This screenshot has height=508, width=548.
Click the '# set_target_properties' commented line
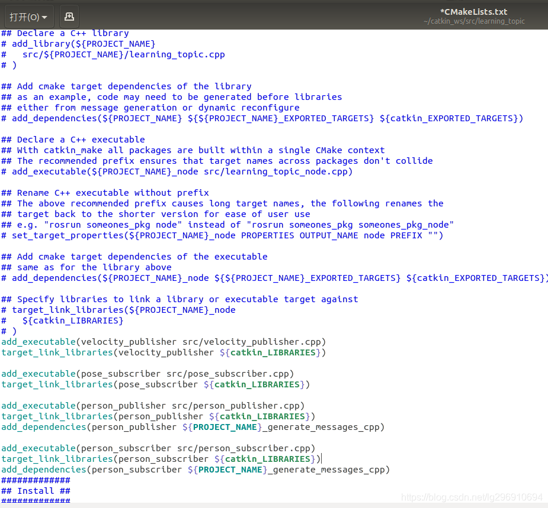coord(222,235)
